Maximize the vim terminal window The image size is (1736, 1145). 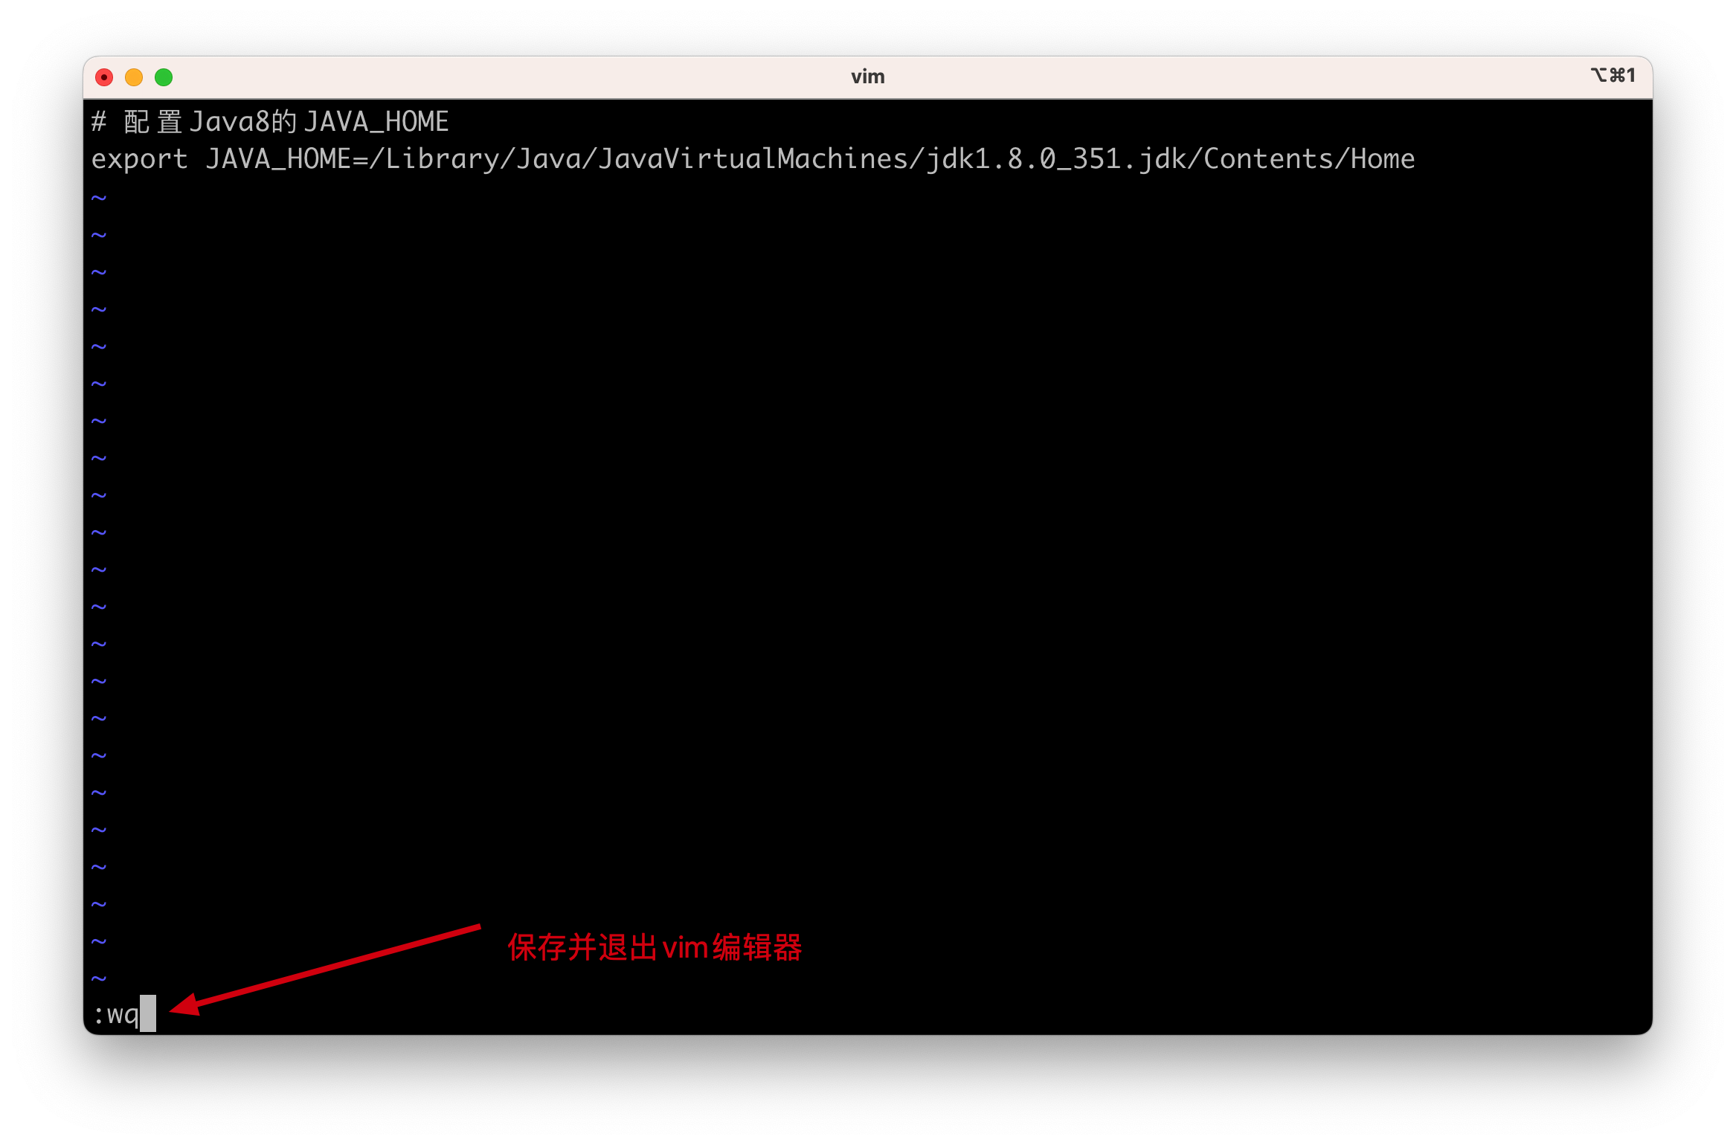164,77
